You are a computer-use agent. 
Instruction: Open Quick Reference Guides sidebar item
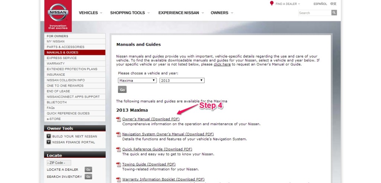tap(75, 113)
